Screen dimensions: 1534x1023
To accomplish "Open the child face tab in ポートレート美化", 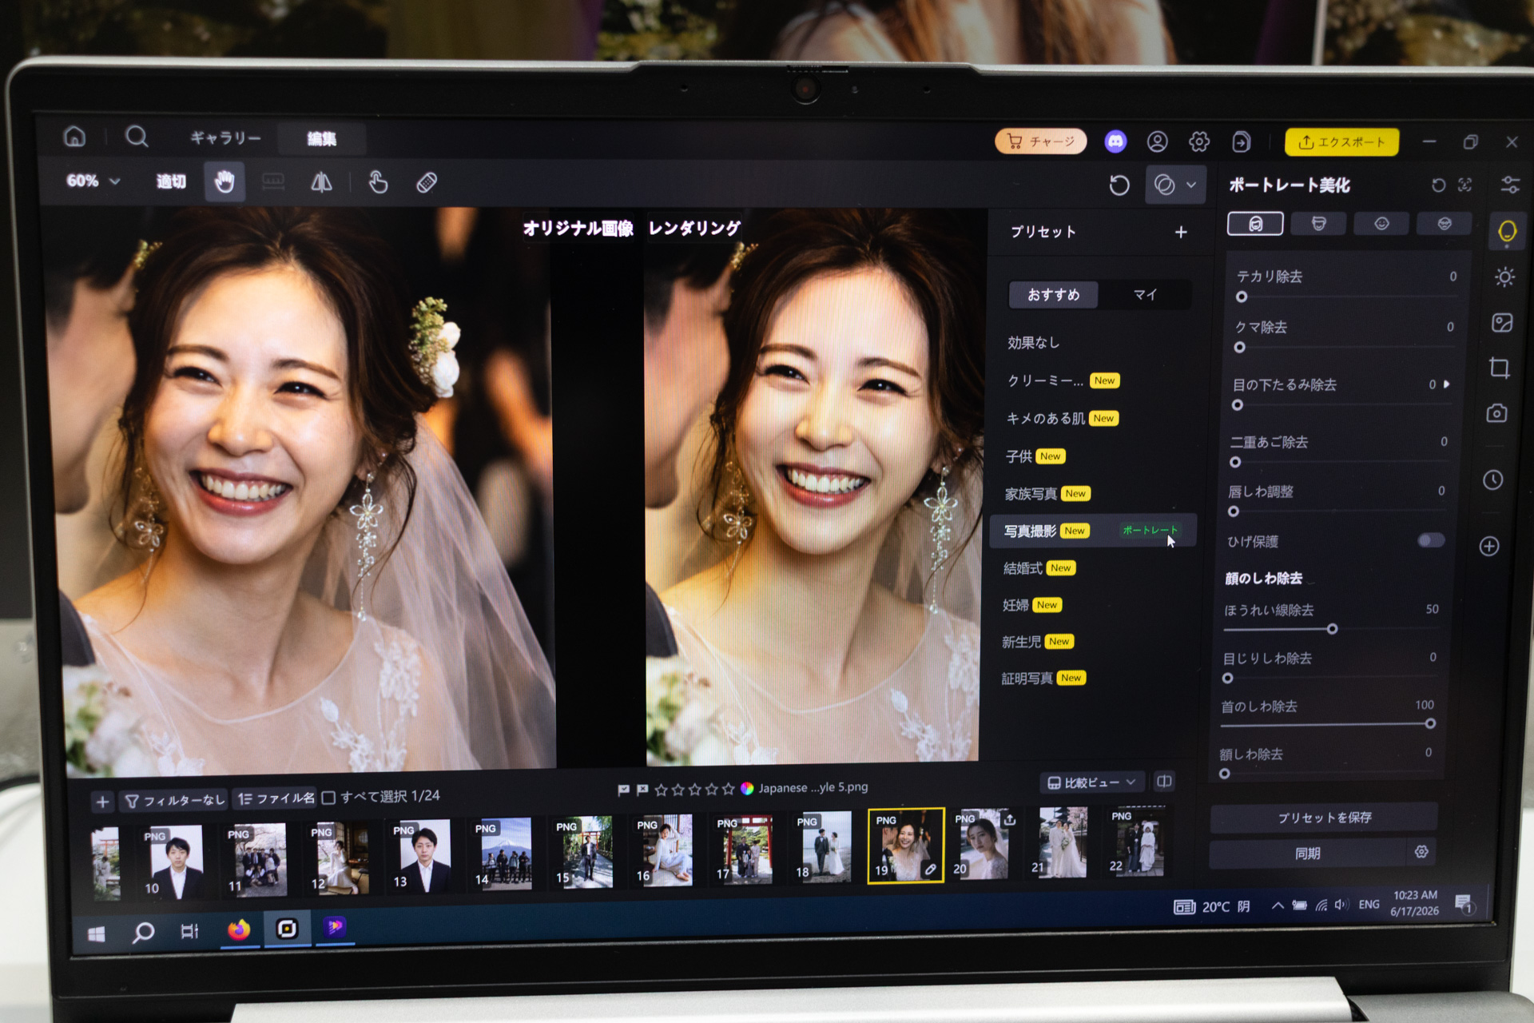I will (1381, 224).
